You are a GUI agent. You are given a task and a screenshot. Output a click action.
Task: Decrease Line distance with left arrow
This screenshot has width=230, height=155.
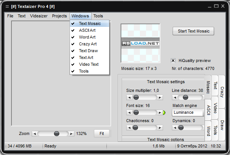click(x=175, y=98)
